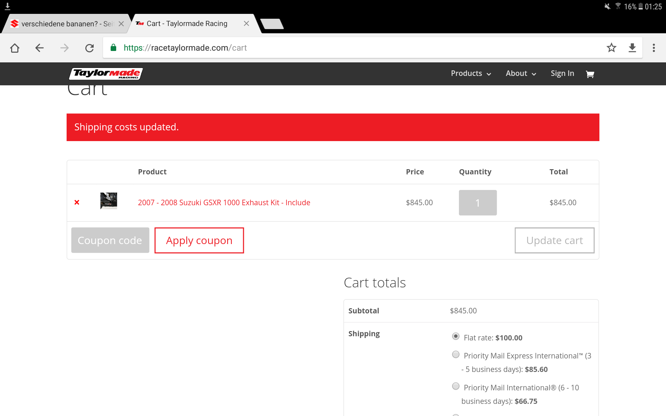
Task: Click the Subtotal row label
Action: (364, 311)
